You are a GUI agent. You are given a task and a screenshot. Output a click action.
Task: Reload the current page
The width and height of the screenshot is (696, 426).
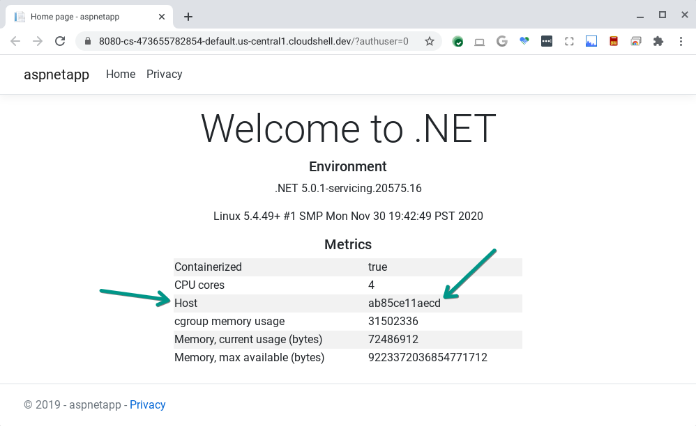(60, 42)
